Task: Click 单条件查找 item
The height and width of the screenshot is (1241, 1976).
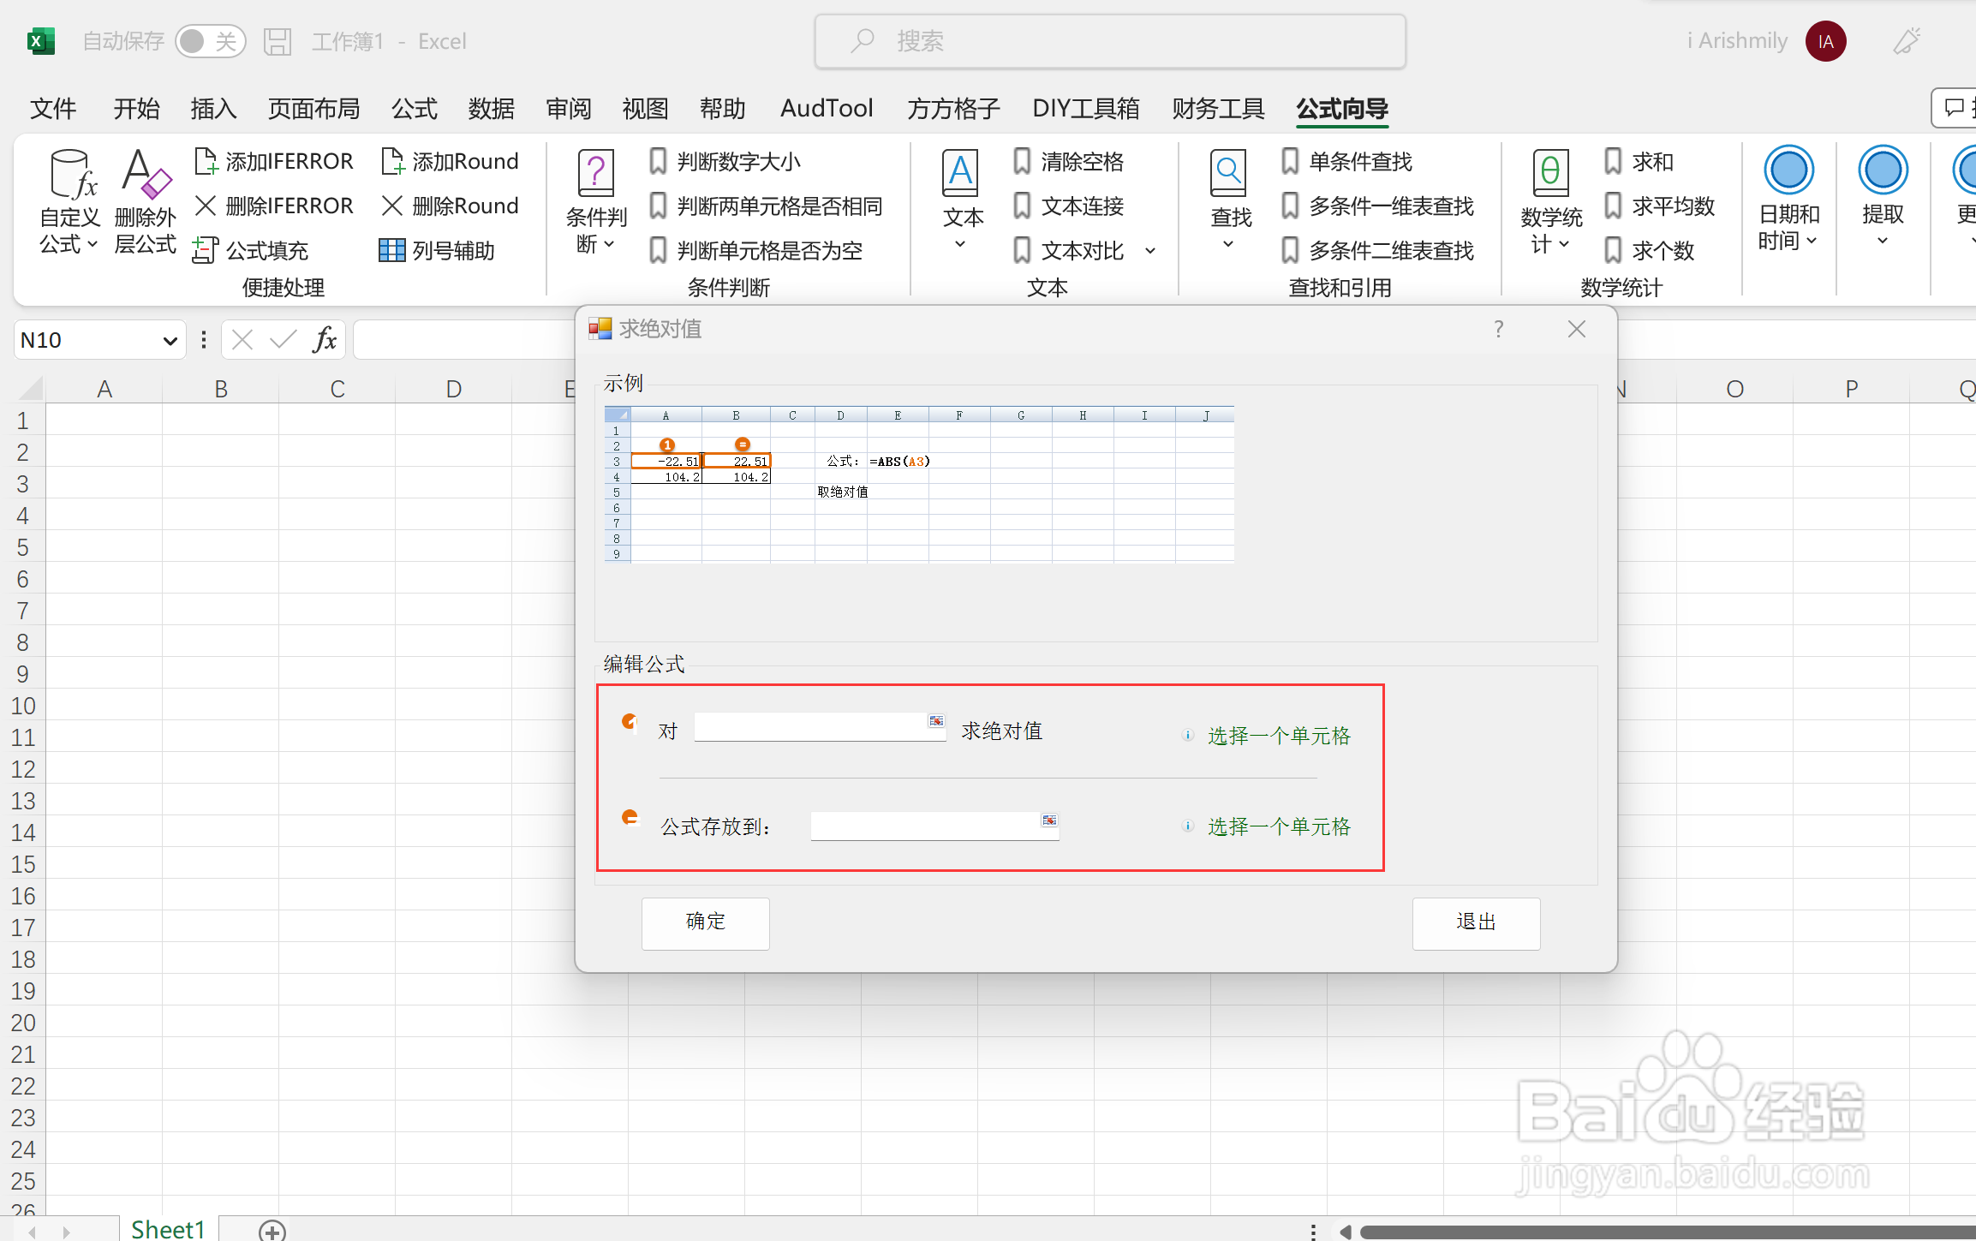Action: [1346, 161]
